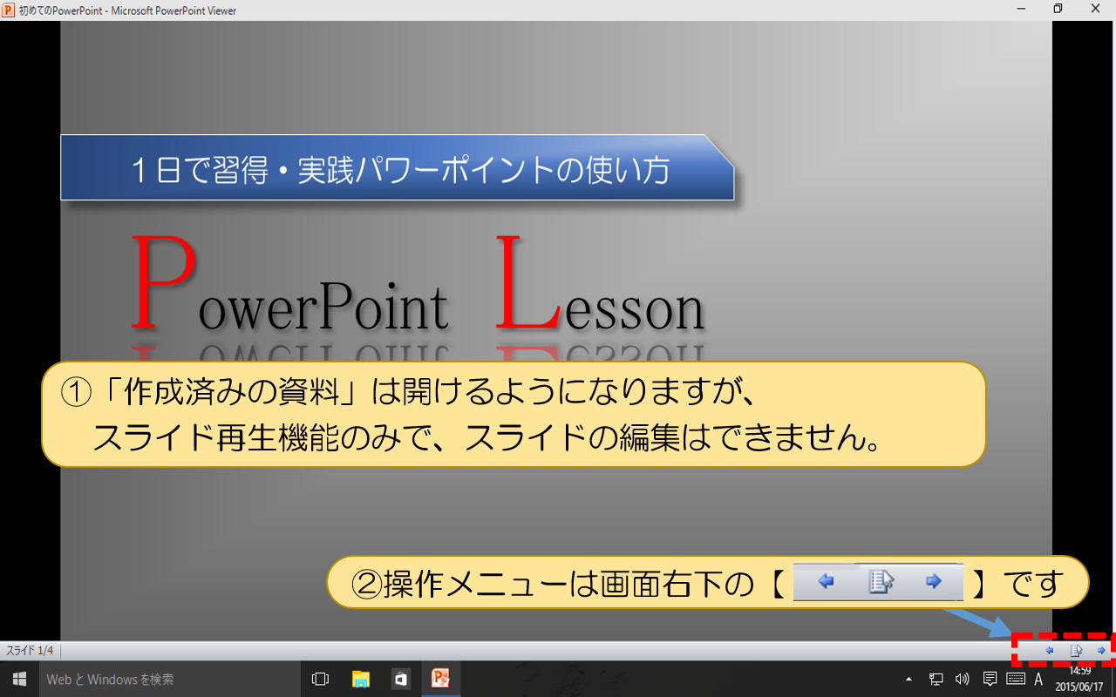Restore down the PowerPoint Viewer window
1116x697 pixels.
click(1058, 9)
